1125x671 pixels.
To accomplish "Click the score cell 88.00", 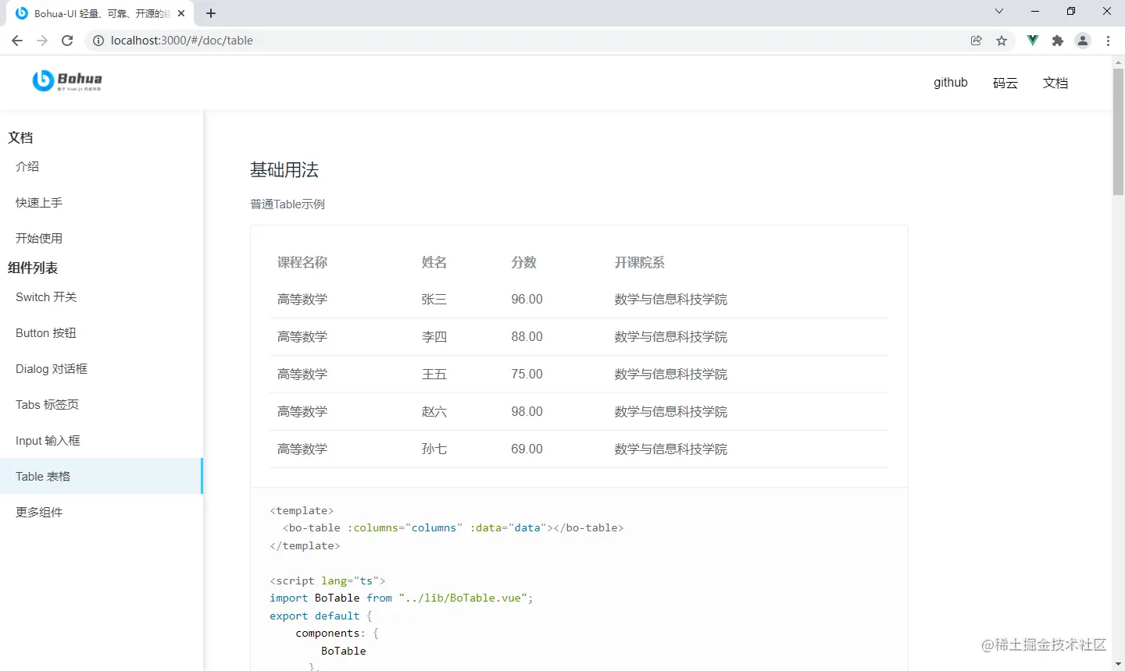I will tap(527, 337).
